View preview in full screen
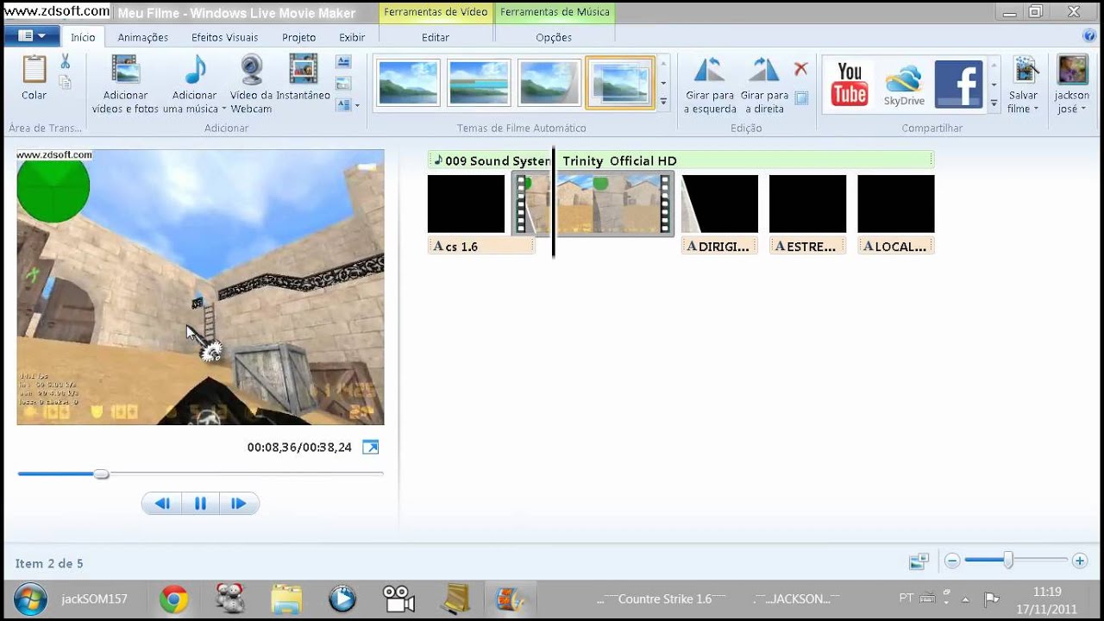Image resolution: width=1104 pixels, height=621 pixels. [x=370, y=447]
